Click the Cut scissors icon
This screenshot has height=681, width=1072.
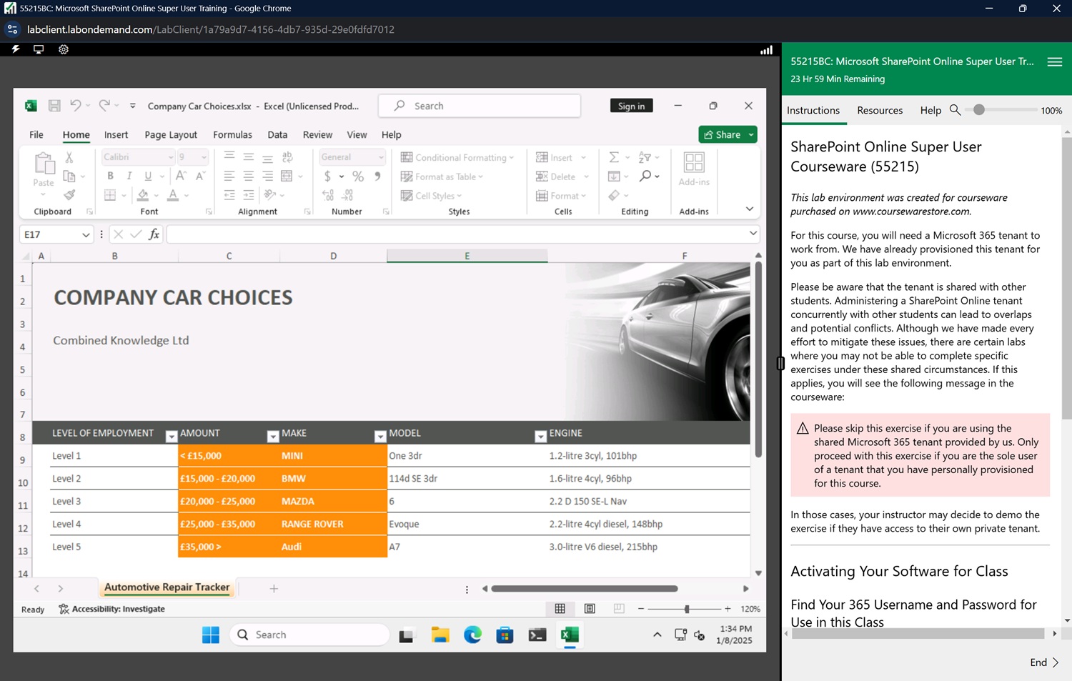pyautogui.click(x=69, y=157)
